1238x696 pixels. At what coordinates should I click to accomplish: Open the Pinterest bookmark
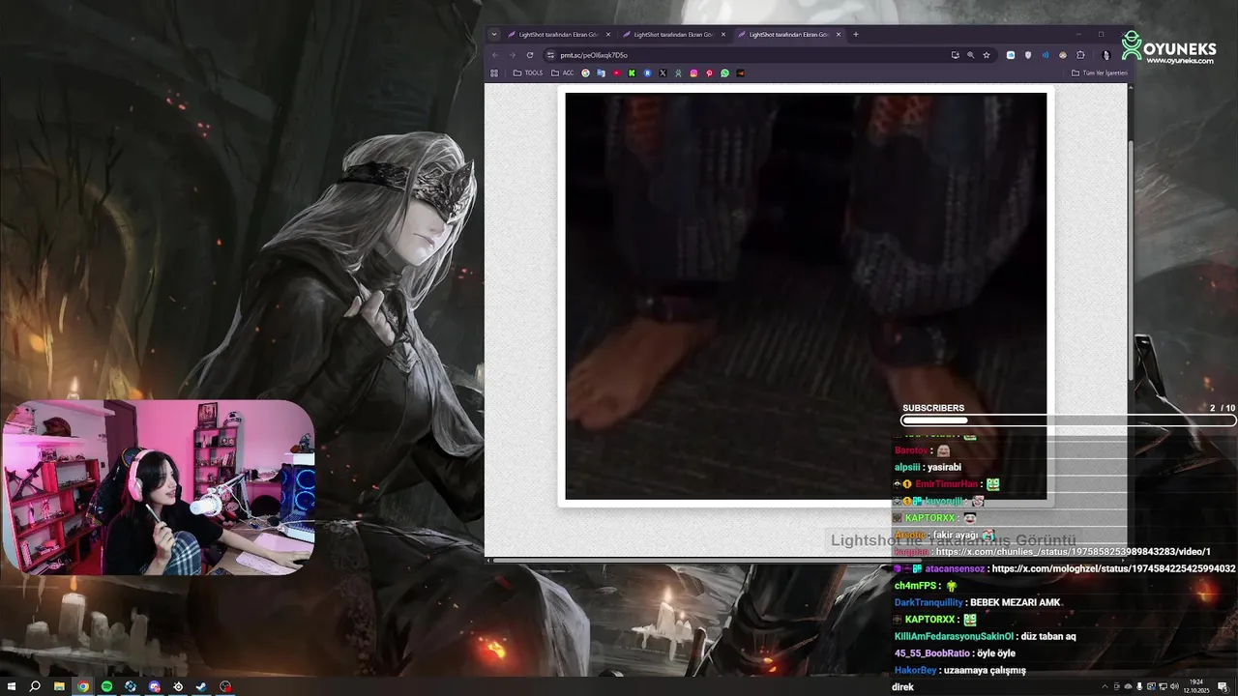(x=709, y=73)
